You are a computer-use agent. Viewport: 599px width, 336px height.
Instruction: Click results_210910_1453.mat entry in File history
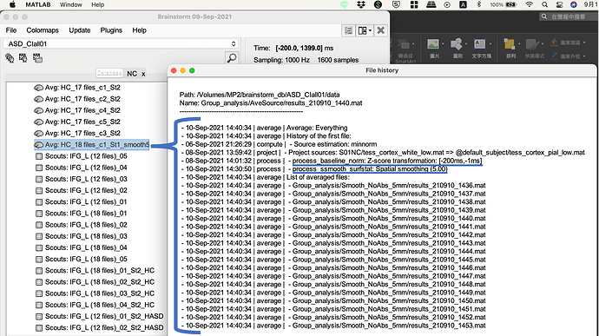333,326
